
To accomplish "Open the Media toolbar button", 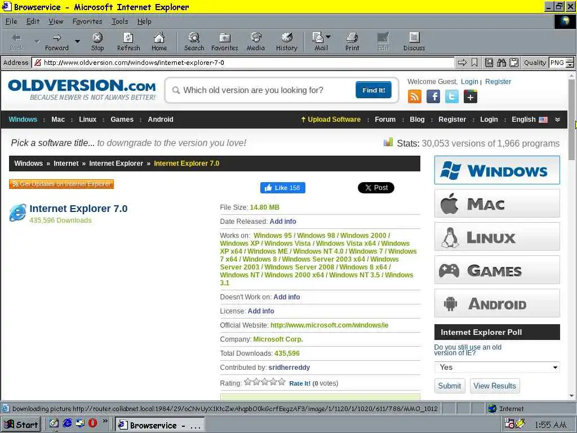I will coord(256,42).
